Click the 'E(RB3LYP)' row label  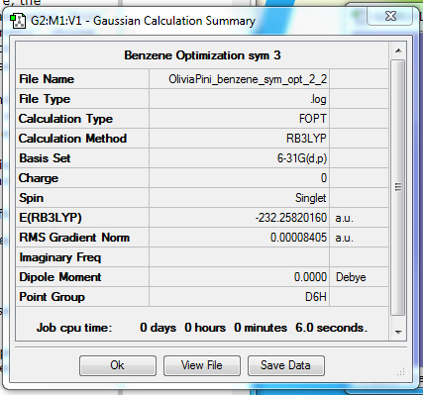coord(51,218)
